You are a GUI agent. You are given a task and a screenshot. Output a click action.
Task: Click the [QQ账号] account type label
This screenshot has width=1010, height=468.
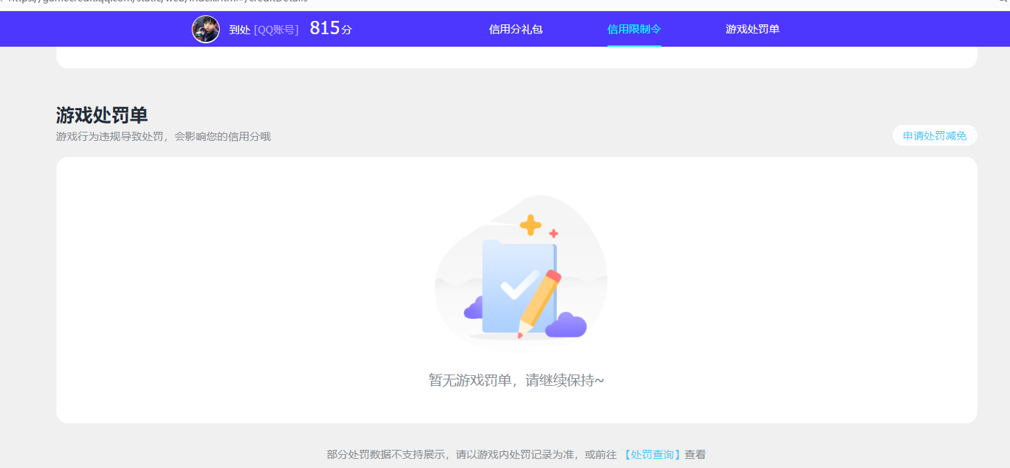coord(278,29)
